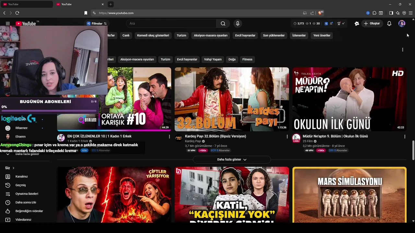Play the Kardeş Payı 32.Bölüm thumbnail
The width and height of the screenshot is (415, 233).
tap(232, 99)
